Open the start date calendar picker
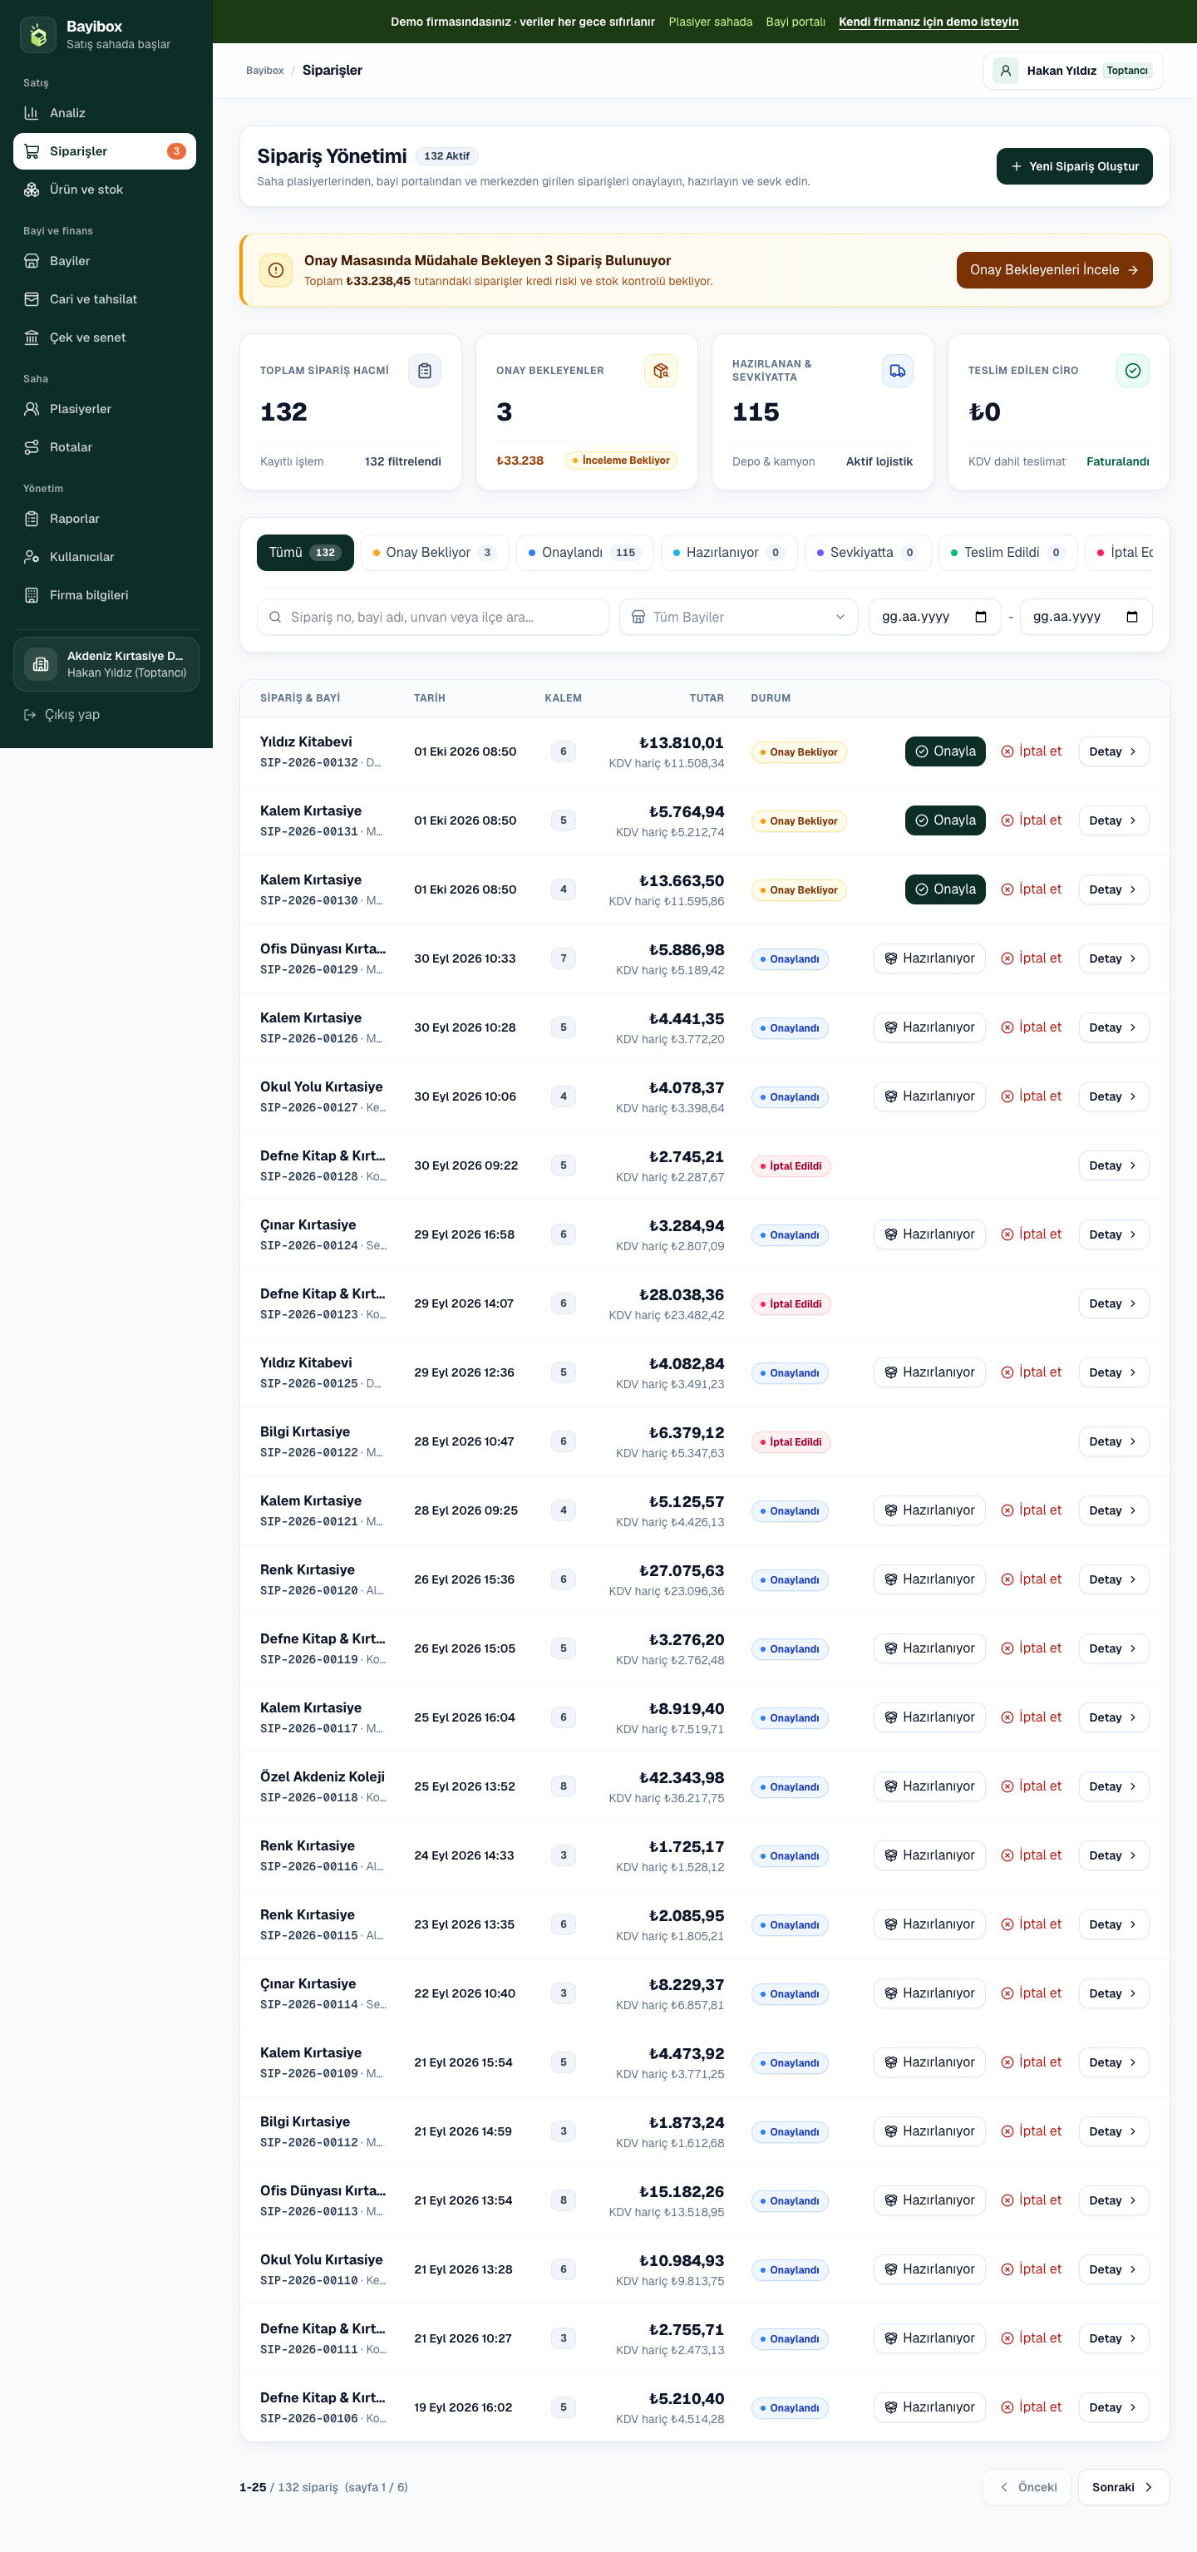Image resolution: width=1197 pixels, height=2552 pixels. (x=981, y=616)
